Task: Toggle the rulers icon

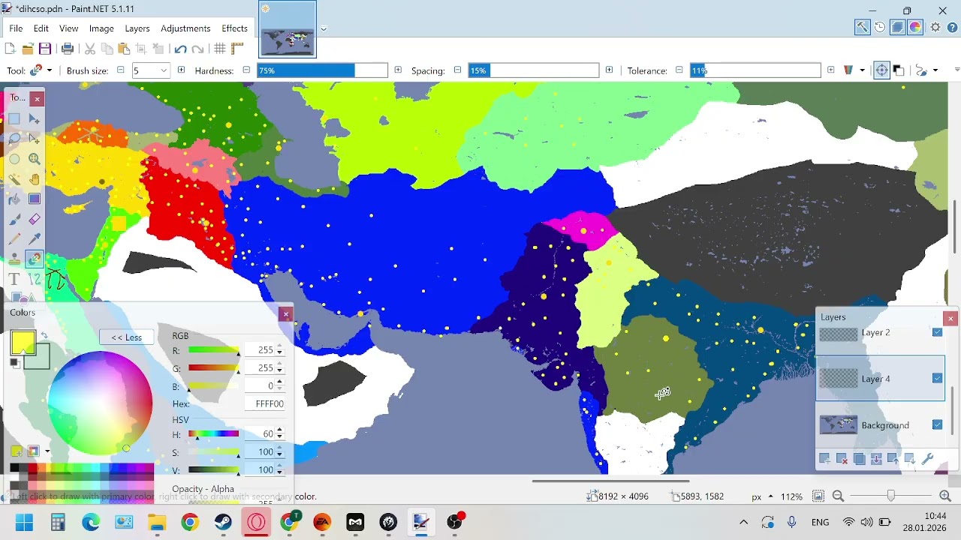Action: 238,49
